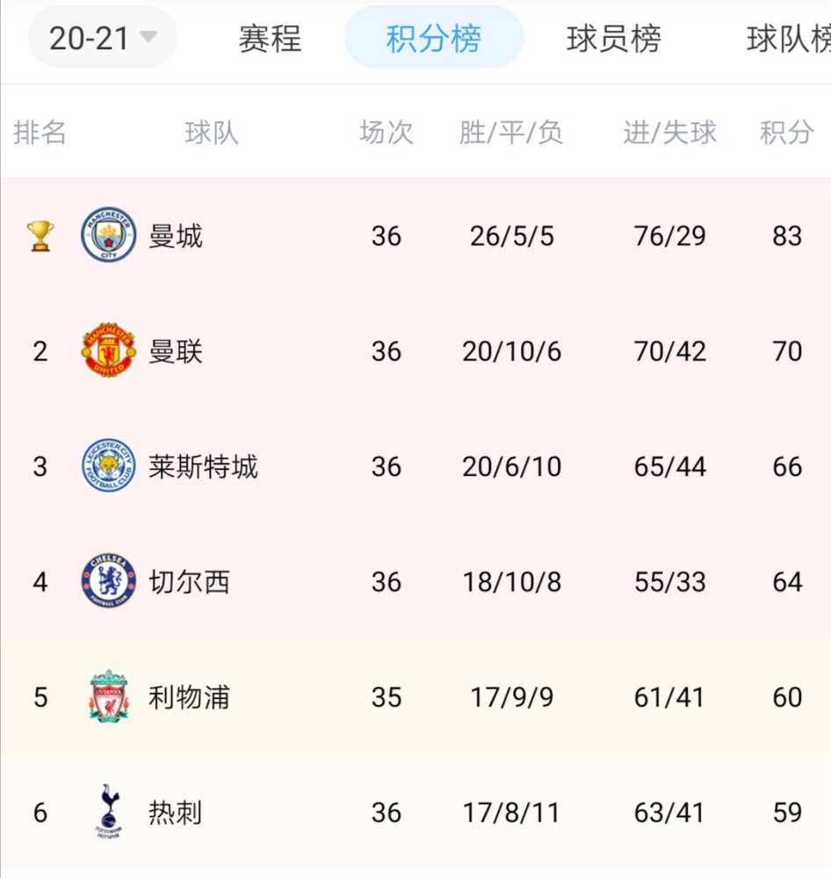Image resolution: width=831 pixels, height=878 pixels.
Task: Open the 莱斯特城 team name link
Action: [203, 466]
